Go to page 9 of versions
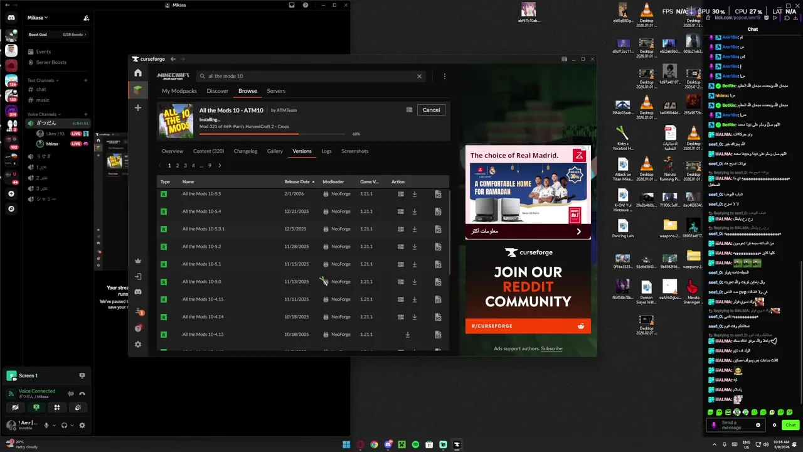The image size is (803, 452). [210, 166]
